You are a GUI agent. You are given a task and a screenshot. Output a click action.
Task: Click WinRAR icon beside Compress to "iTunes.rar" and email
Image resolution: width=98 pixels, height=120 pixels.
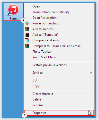pos(27,46)
